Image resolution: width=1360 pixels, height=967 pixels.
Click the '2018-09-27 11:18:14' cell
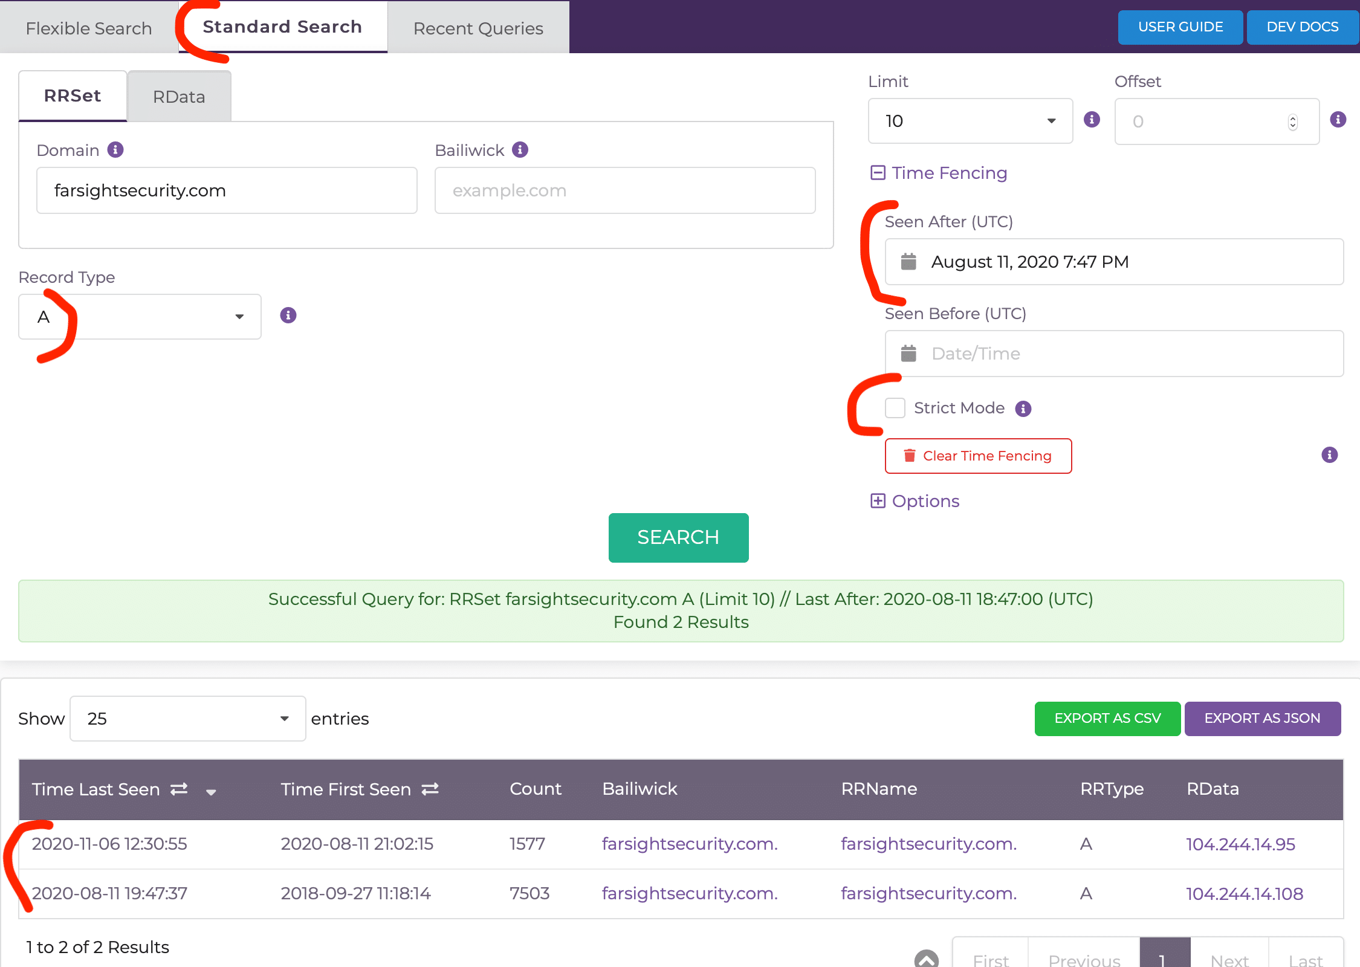click(356, 893)
